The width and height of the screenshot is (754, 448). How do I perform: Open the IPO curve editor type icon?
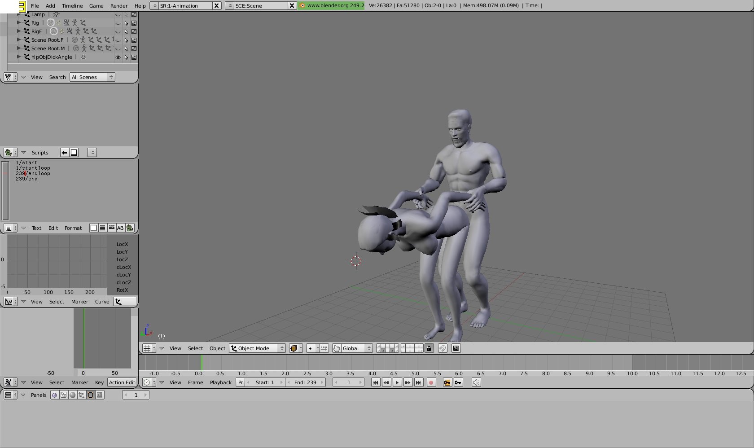pos(10,302)
